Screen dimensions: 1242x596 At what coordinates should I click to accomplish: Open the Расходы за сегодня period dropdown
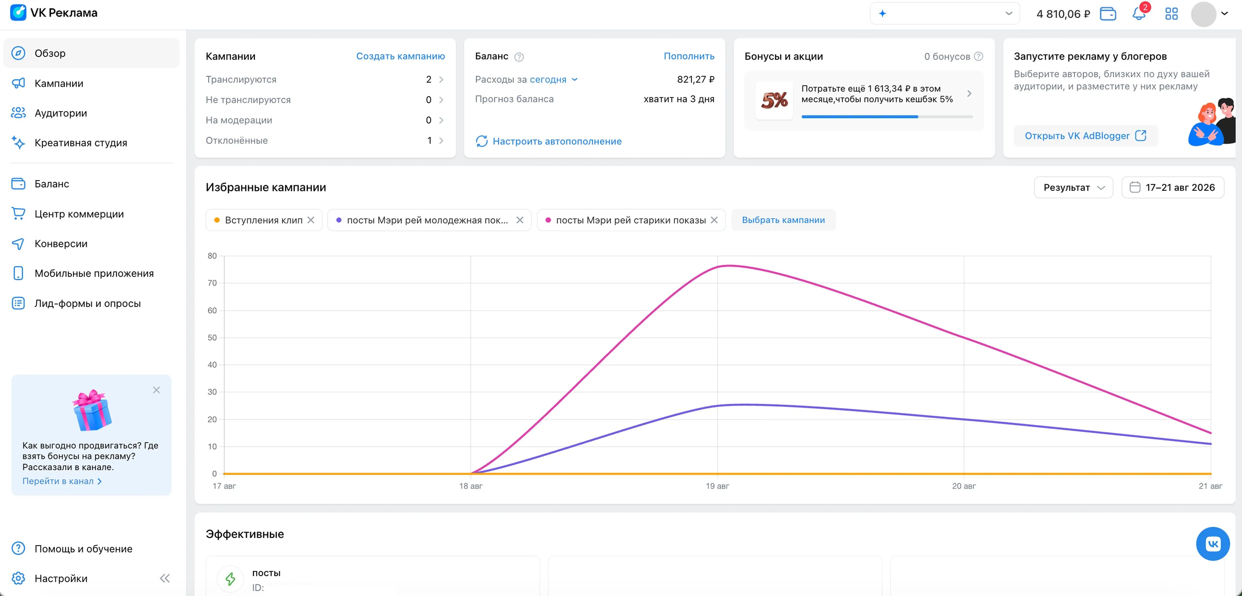[x=553, y=79]
